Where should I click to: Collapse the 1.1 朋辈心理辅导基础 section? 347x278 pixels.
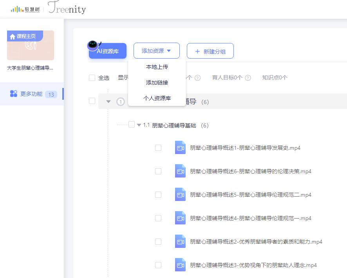139,125
